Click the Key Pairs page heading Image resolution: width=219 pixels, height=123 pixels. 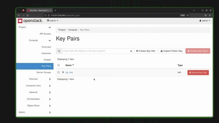[68, 39]
